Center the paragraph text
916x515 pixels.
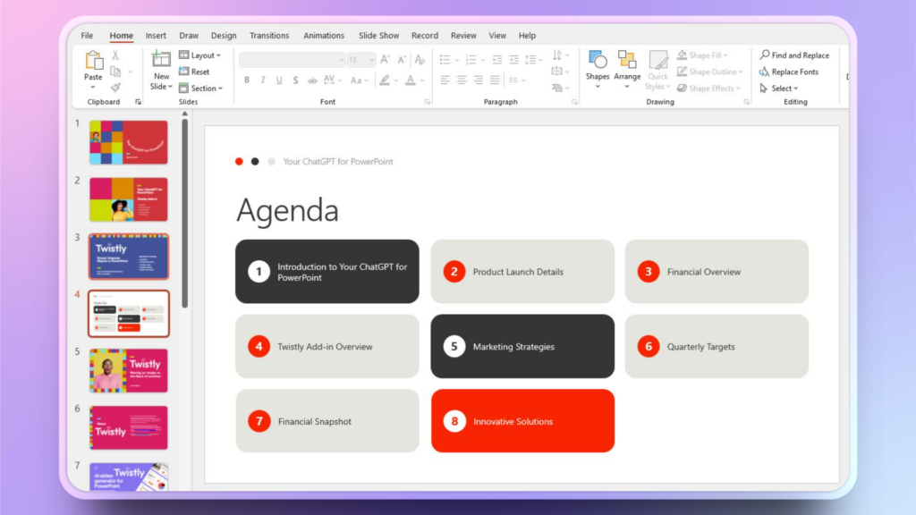(x=462, y=80)
